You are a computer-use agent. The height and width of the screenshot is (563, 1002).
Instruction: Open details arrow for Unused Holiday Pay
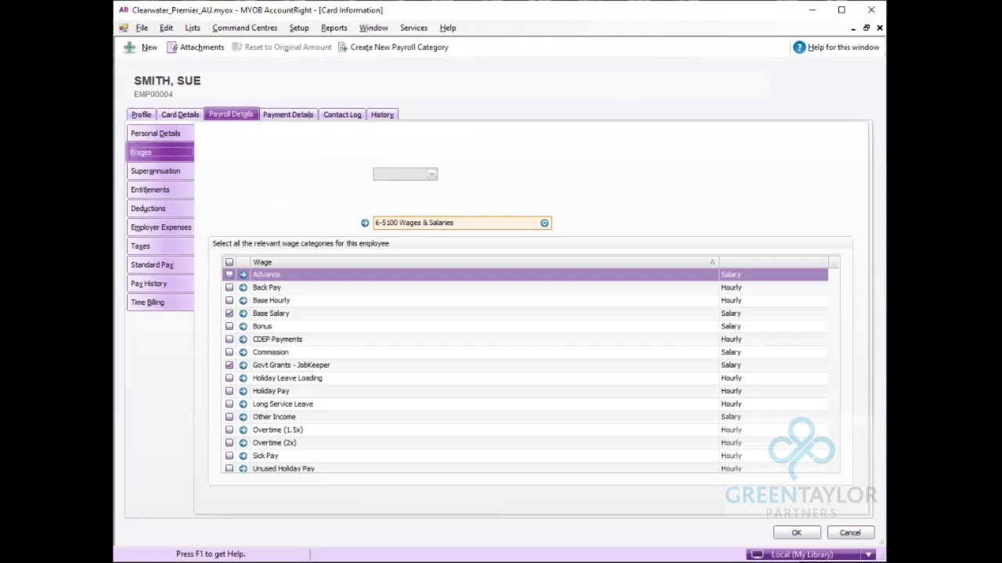pos(243,468)
